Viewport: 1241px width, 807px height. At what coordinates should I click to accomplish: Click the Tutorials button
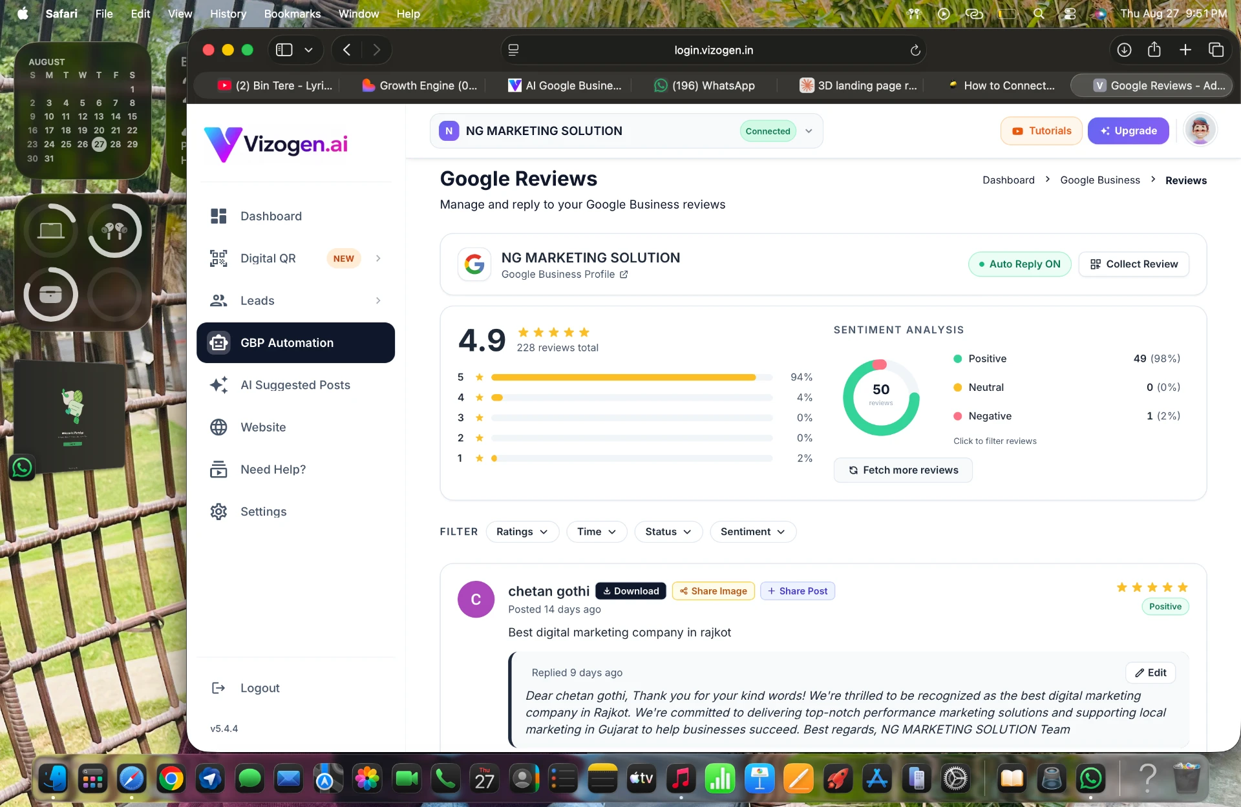[1041, 131]
